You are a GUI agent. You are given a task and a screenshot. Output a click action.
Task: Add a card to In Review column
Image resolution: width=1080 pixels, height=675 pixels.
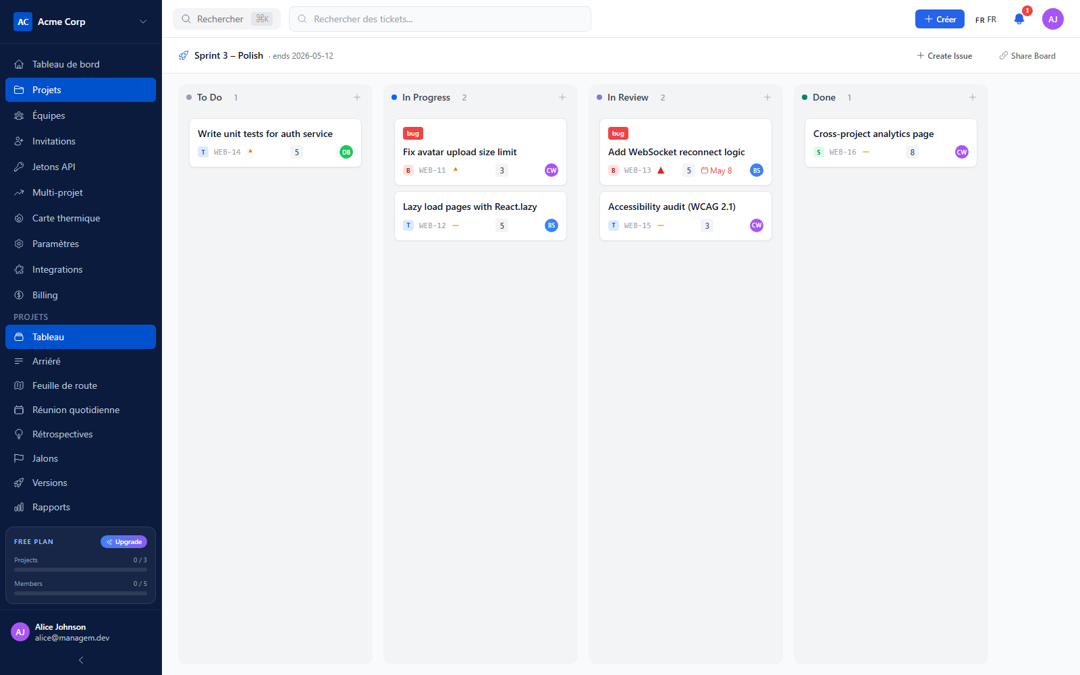pyautogui.click(x=767, y=97)
